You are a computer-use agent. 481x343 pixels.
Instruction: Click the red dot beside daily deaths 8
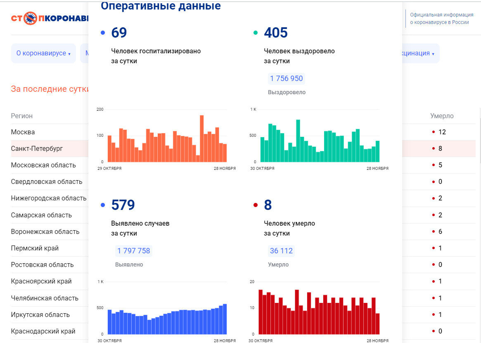click(256, 205)
